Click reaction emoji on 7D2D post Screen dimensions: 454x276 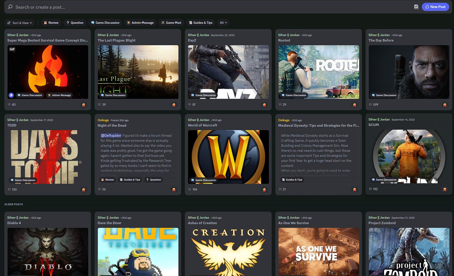click(84, 190)
